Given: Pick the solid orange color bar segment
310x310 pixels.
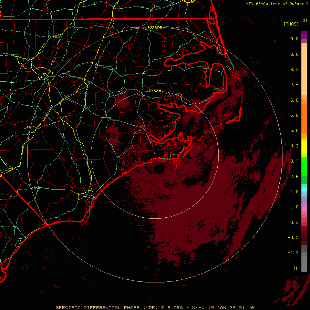Looking at the screenshot, I should pos(304,119).
